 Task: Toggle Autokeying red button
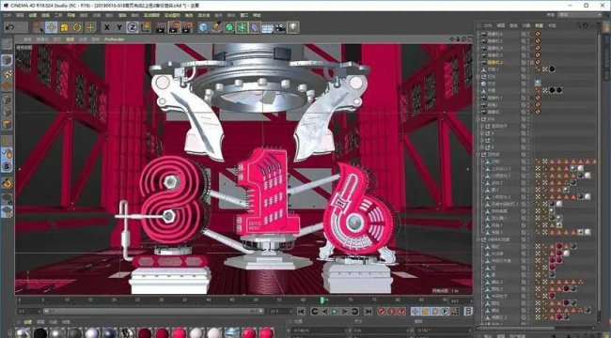(392, 311)
